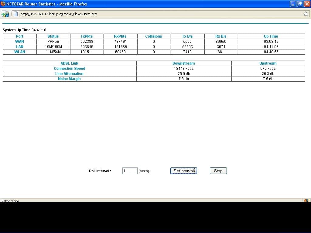The height and width of the screenshot is (233, 311).
Task: Click the WLAN port row label
Action: (19, 52)
